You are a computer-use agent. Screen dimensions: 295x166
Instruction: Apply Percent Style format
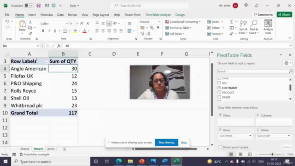coord(152,28)
